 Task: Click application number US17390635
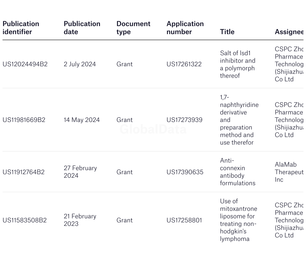point(185,172)
